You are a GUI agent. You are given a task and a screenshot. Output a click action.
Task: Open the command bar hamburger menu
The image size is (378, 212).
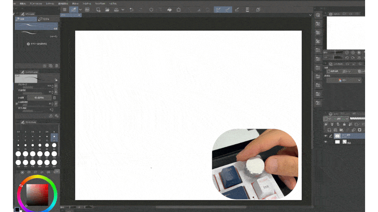(65, 10)
